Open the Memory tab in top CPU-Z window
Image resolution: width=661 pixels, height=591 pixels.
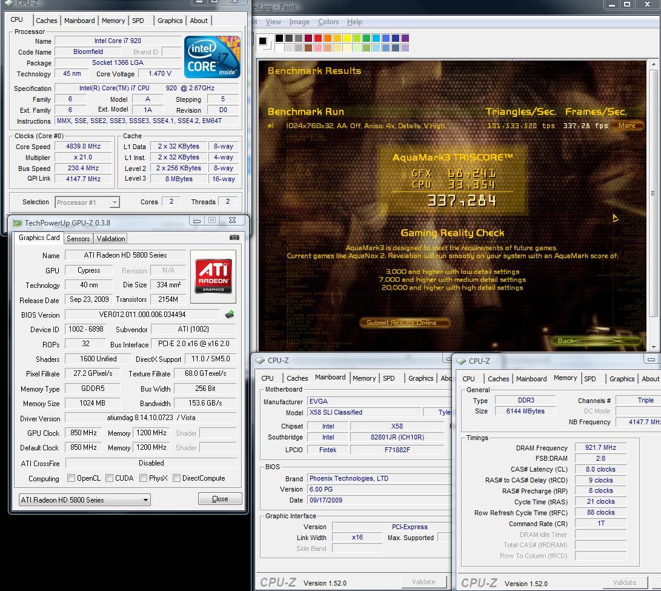[x=113, y=21]
